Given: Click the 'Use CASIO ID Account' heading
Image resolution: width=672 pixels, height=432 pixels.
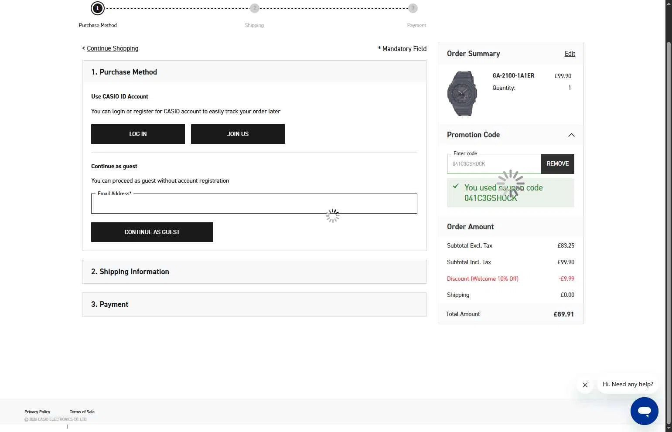Looking at the screenshot, I should tap(119, 96).
